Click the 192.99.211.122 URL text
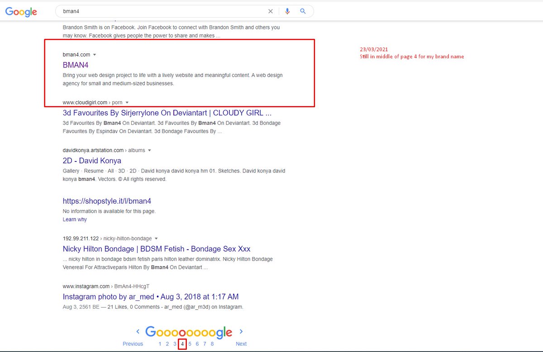The image size is (543, 352). pos(81,238)
